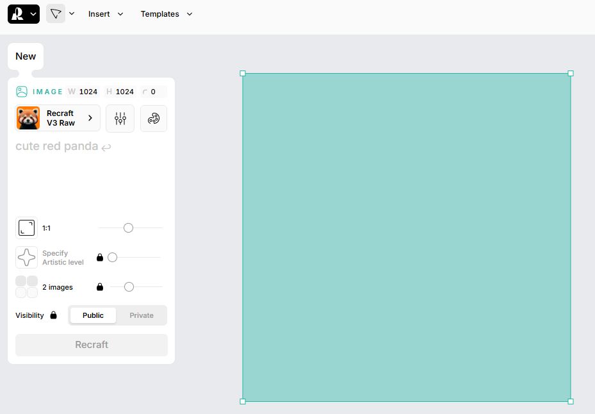Open the Recraft V3 Raw style selector
This screenshot has height=414, width=595.
coord(58,118)
